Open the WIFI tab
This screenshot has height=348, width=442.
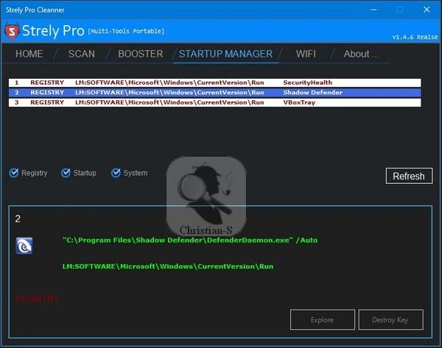(x=306, y=54)
